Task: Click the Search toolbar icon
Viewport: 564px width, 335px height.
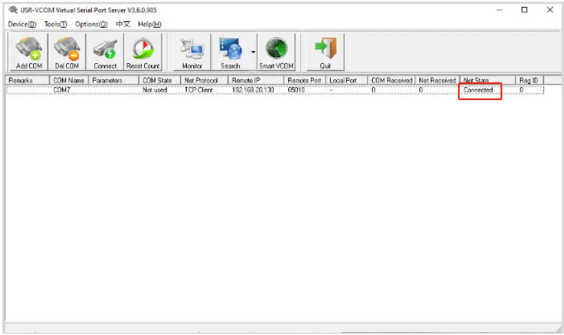Action: [230, 52]
